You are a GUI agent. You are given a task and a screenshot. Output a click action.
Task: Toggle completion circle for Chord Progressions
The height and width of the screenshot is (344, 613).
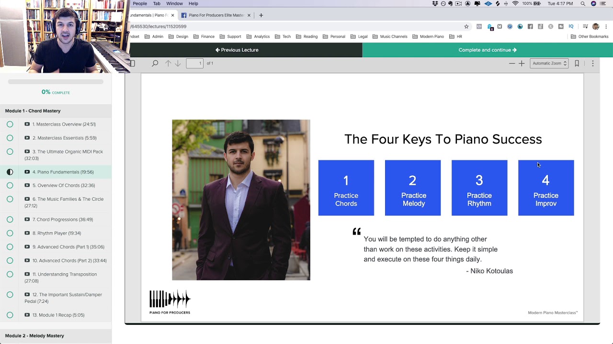point(10,220)
